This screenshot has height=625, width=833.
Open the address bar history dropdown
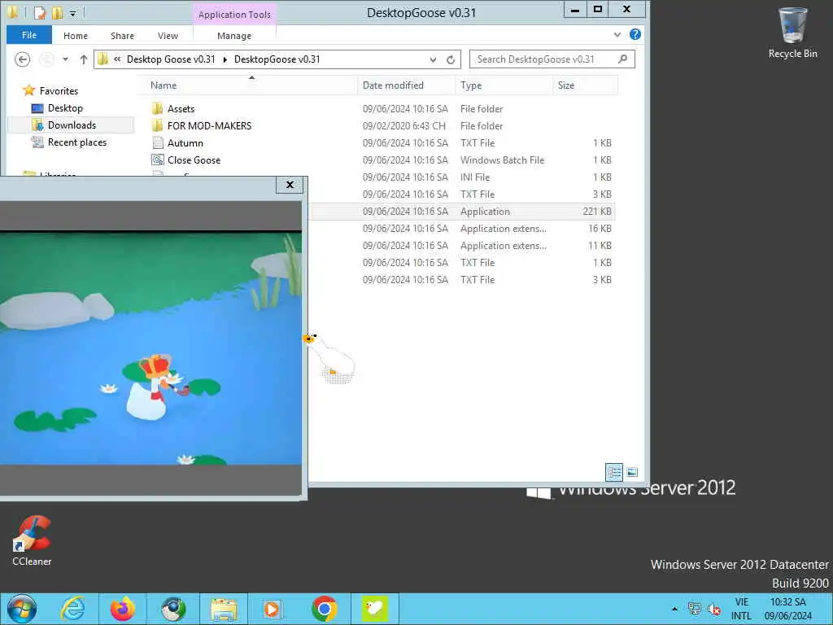434,59
